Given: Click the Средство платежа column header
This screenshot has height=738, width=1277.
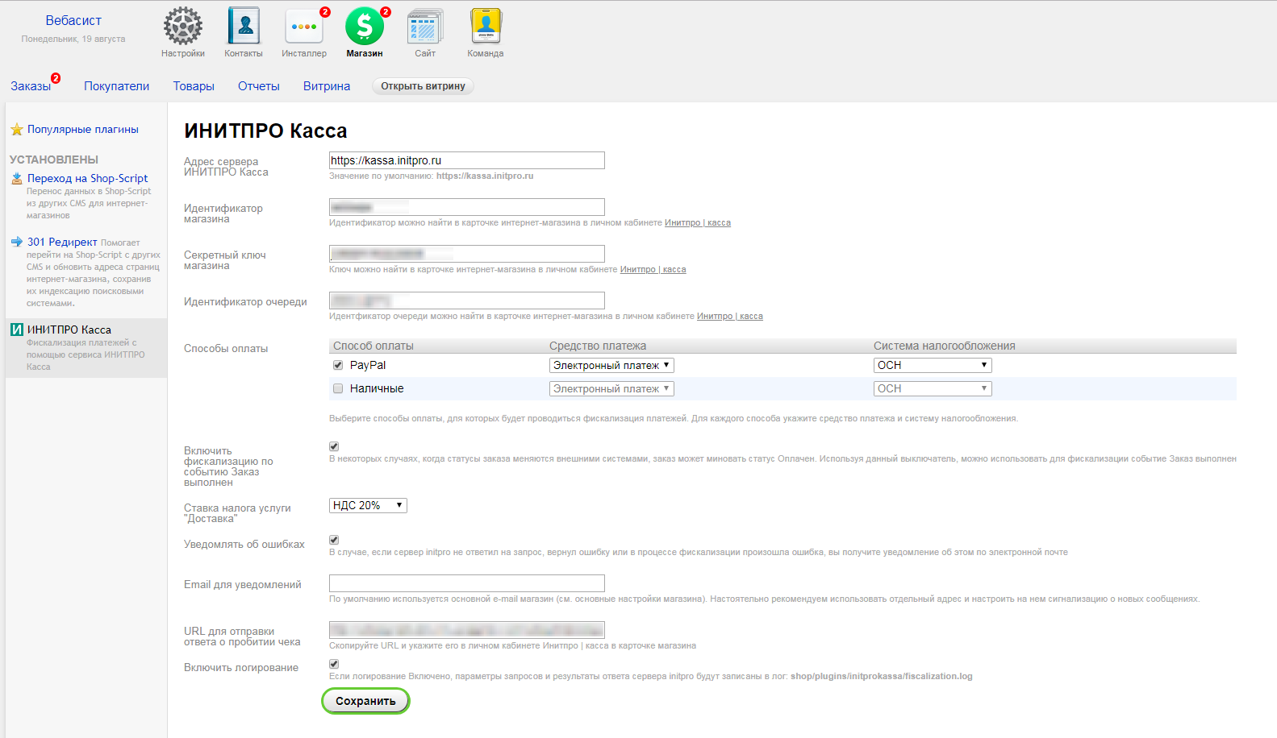Looking at the screenshot, I should (598, 346).
